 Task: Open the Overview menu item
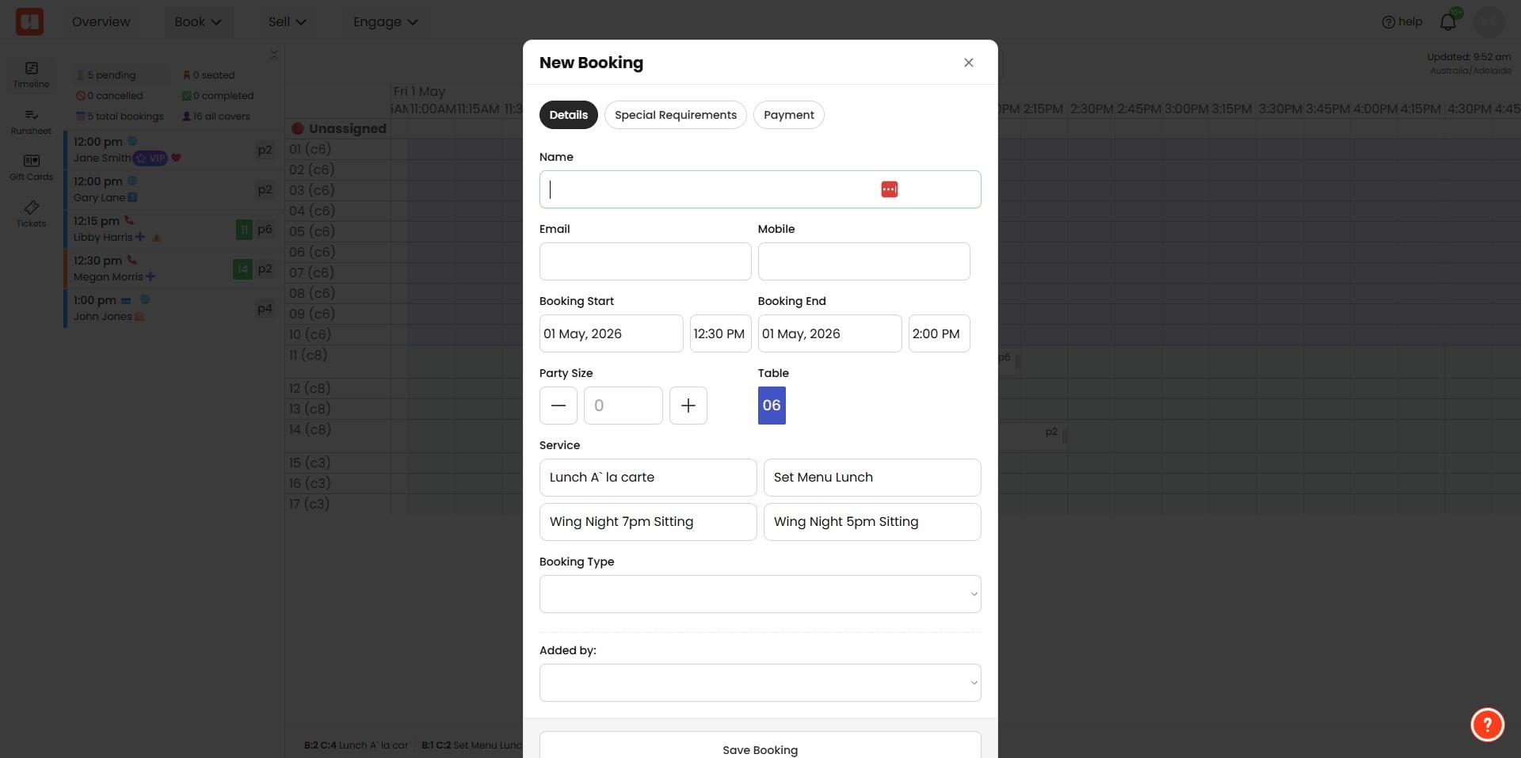tap(101, 21)
